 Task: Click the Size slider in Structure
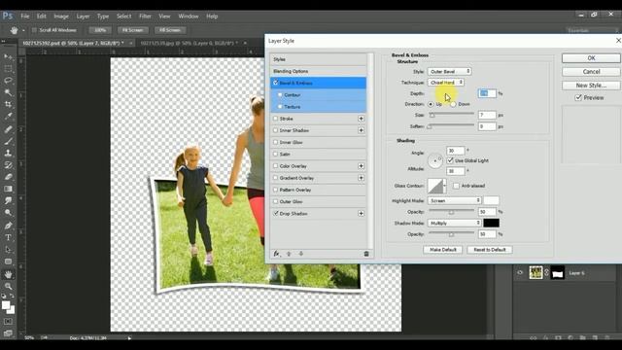[x=451, y=115]
